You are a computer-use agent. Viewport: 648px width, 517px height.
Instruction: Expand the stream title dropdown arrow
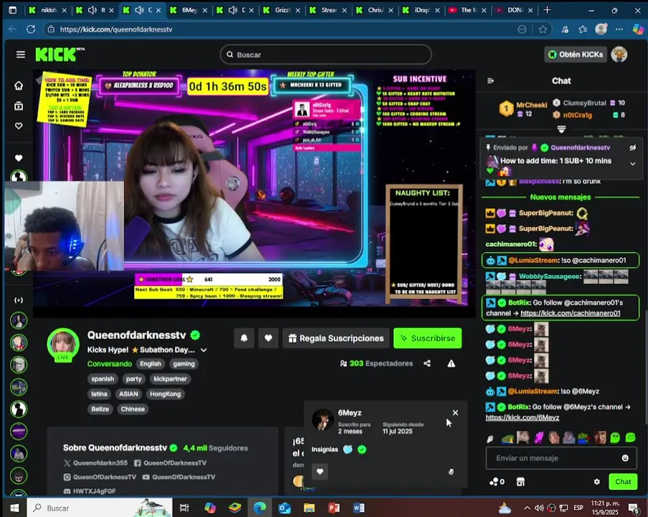pos(203,350)
